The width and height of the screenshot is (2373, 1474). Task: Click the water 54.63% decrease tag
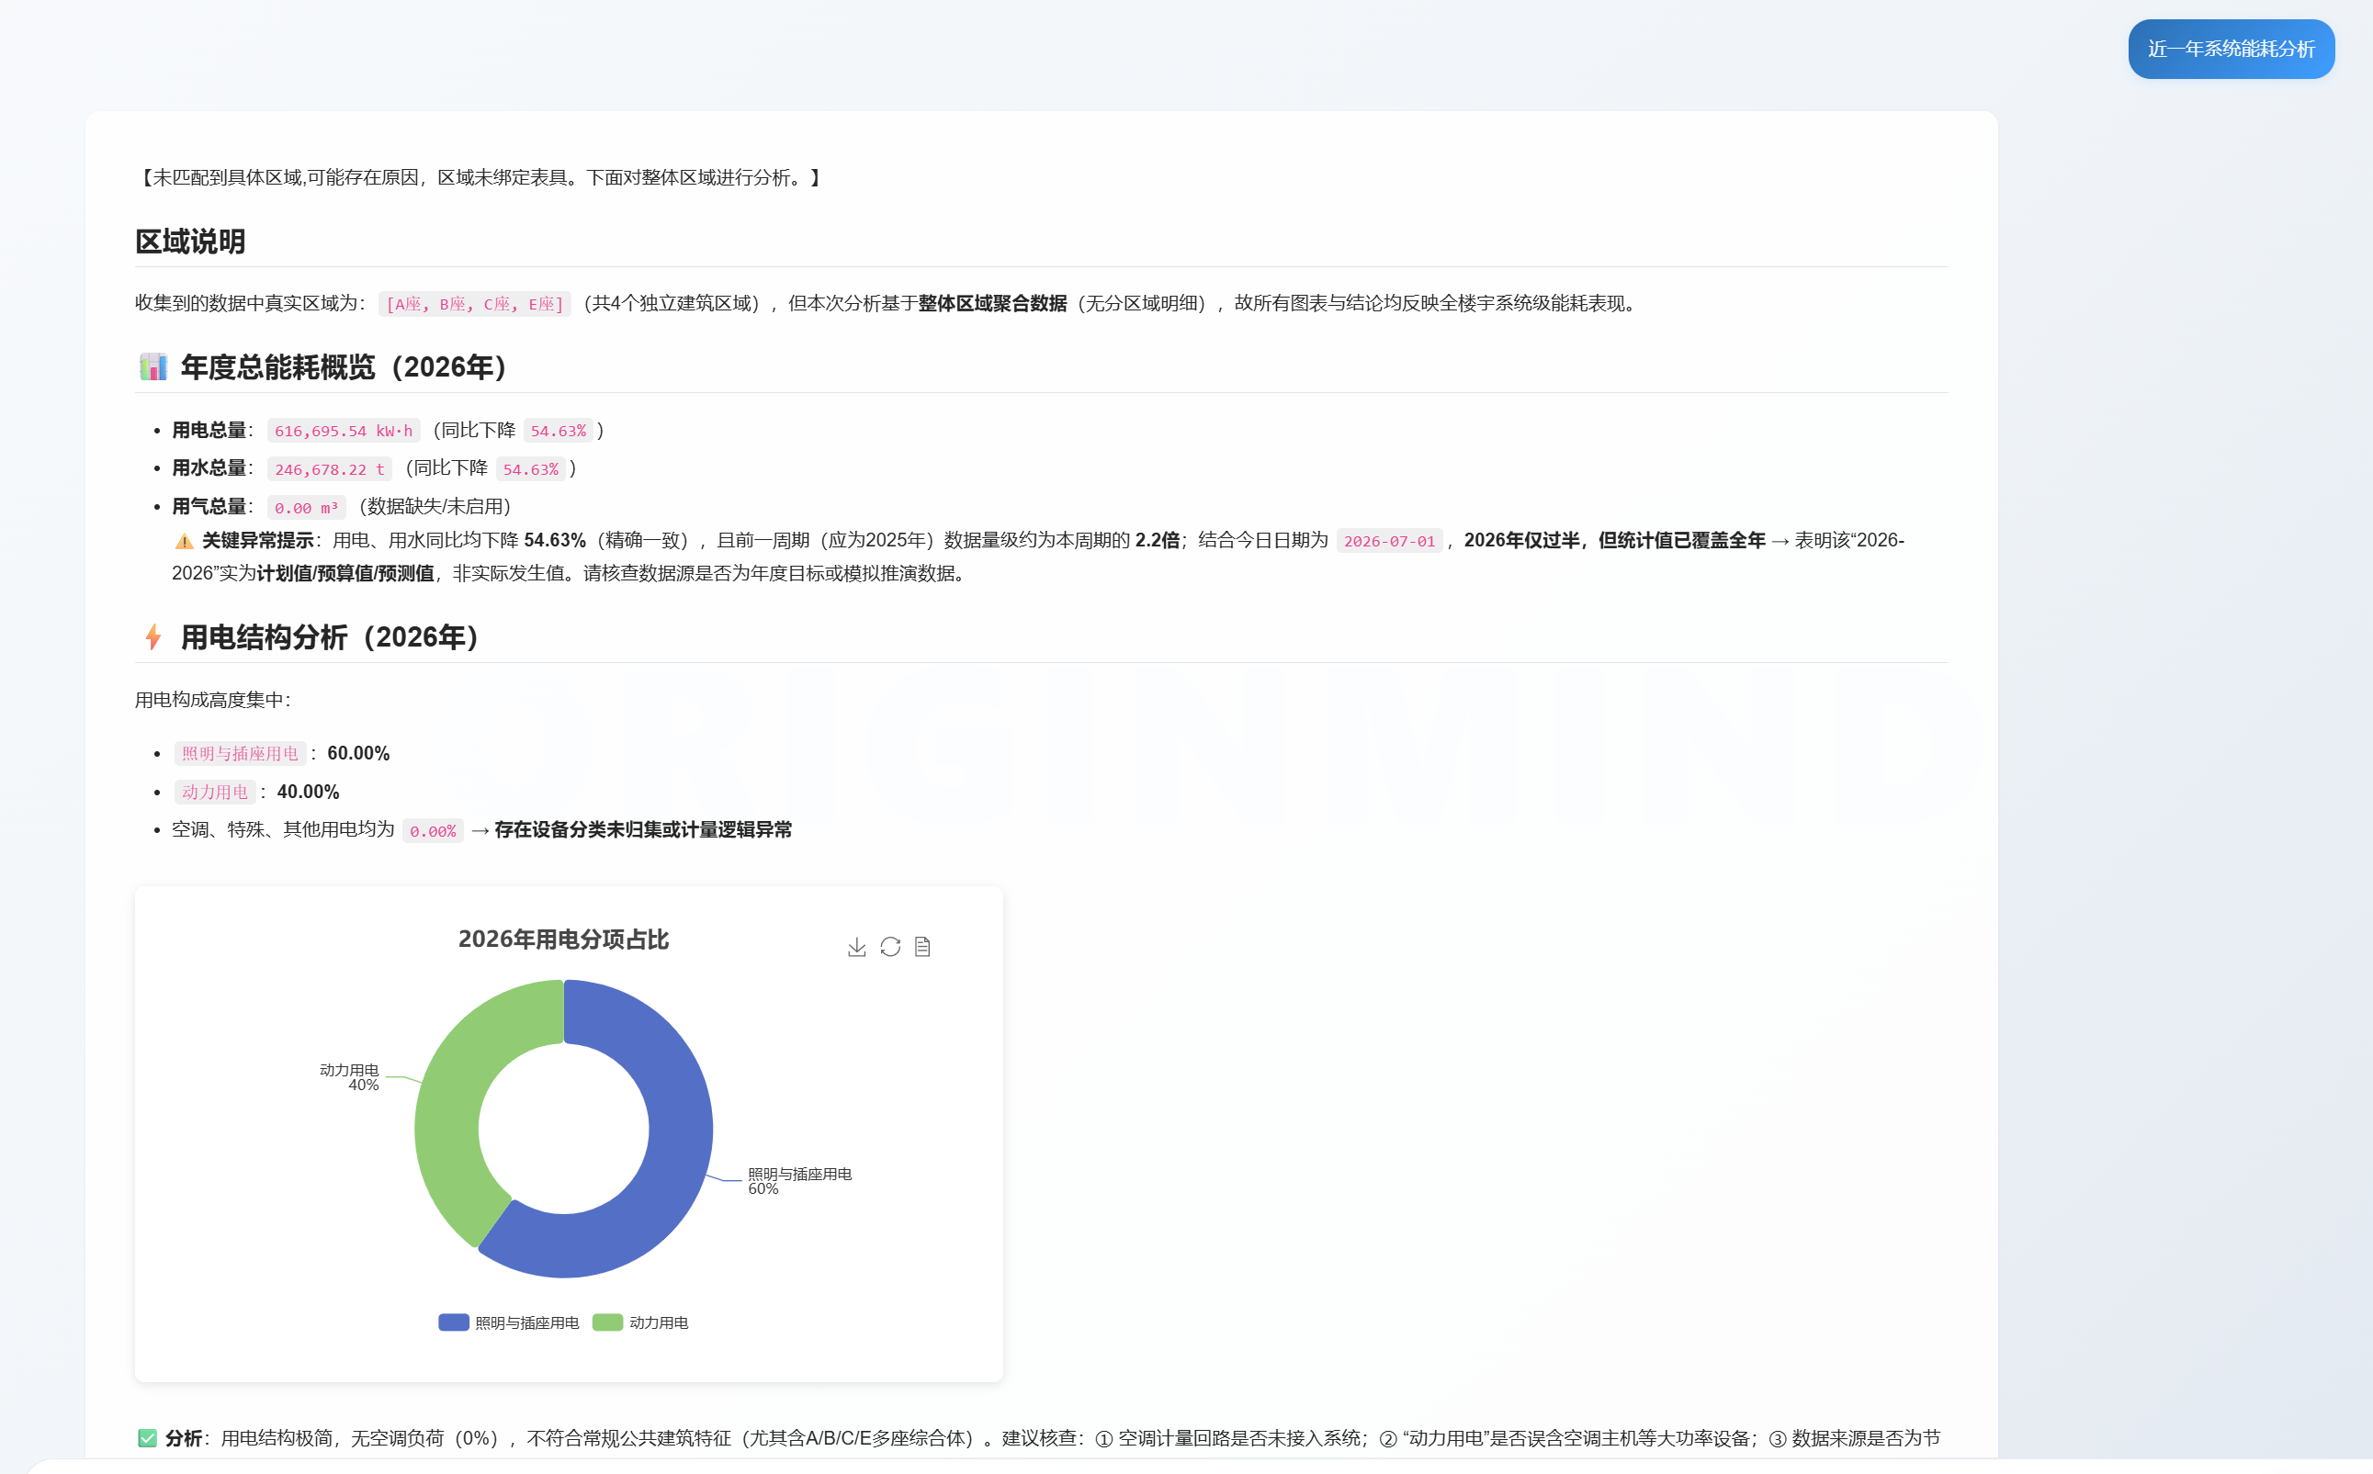[x=530, y=469]
